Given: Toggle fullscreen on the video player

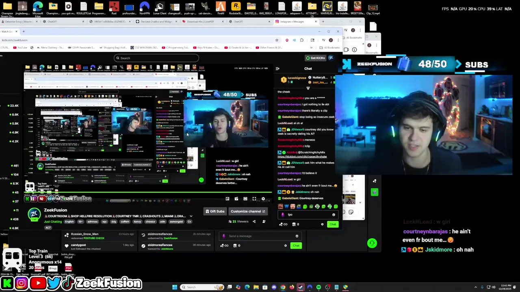Looking at the screenshot, I should tap(254, 199).
